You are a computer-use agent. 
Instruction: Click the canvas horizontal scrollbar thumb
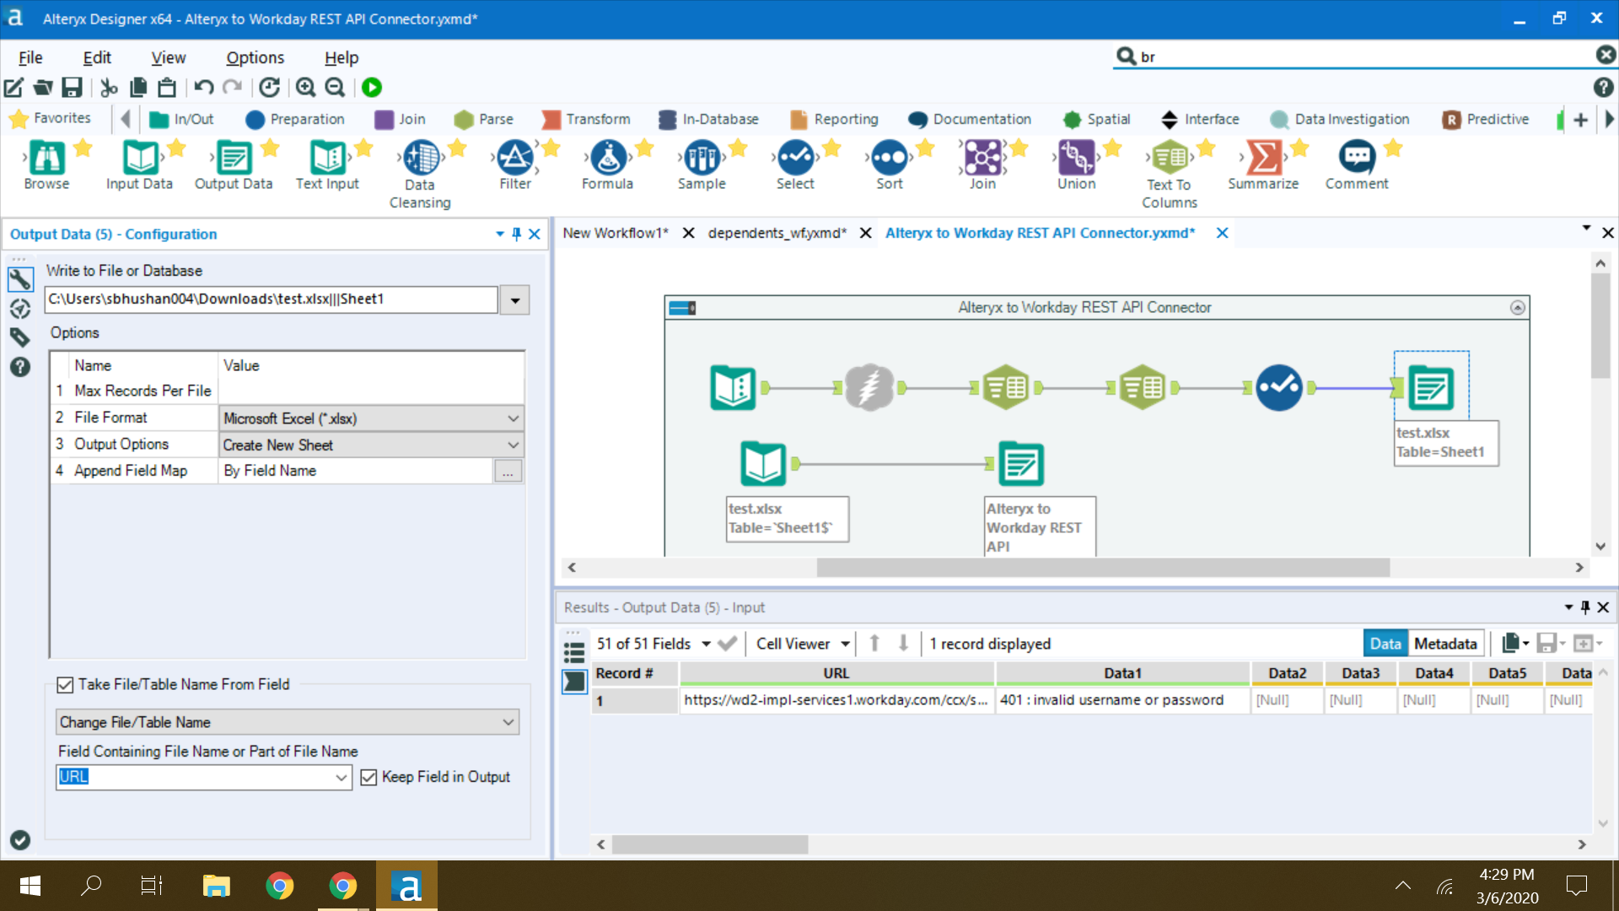coord(1102,568)
